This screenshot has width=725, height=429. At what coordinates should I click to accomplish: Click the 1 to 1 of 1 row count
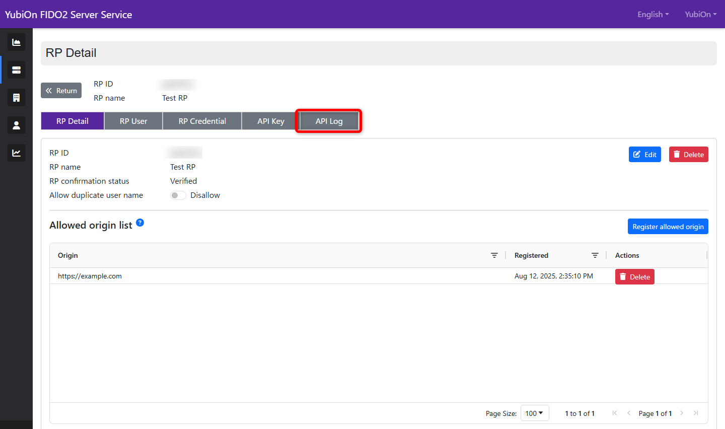[580, 413]
